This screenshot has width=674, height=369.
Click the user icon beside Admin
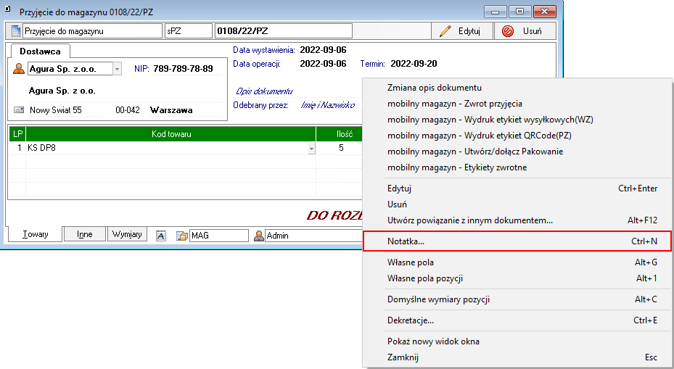pyautogui.click(x=258, y=236)
